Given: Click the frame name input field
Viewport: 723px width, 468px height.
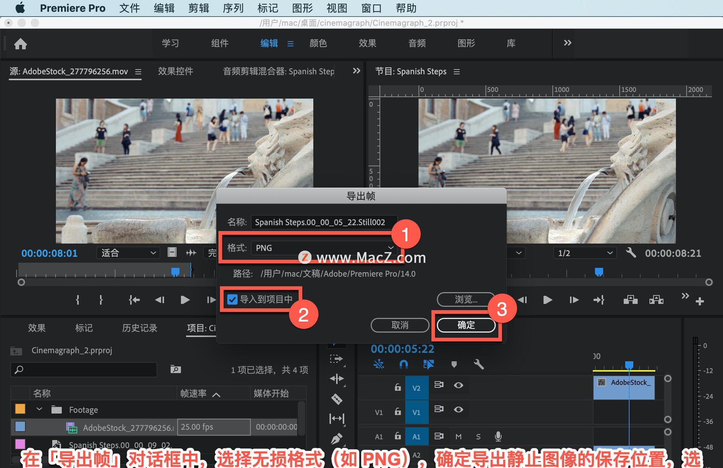Looking at the screenshot, I should (x=324, y=222).
